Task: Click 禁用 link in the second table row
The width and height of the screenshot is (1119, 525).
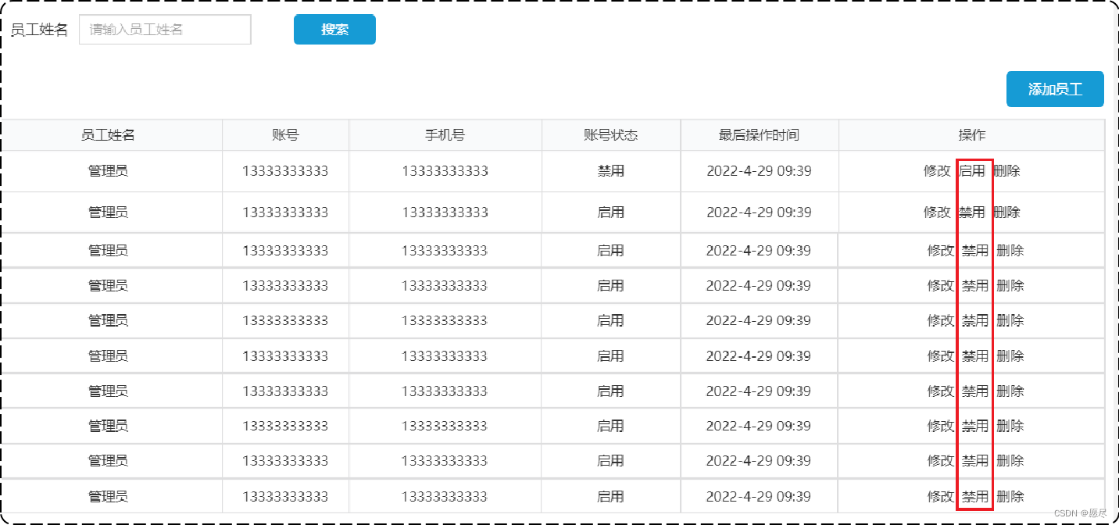Action: tap(972, 212)
